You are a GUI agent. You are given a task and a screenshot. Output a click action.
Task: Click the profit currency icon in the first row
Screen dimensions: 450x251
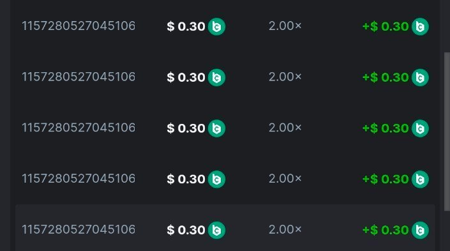click(x=420, y=27)
